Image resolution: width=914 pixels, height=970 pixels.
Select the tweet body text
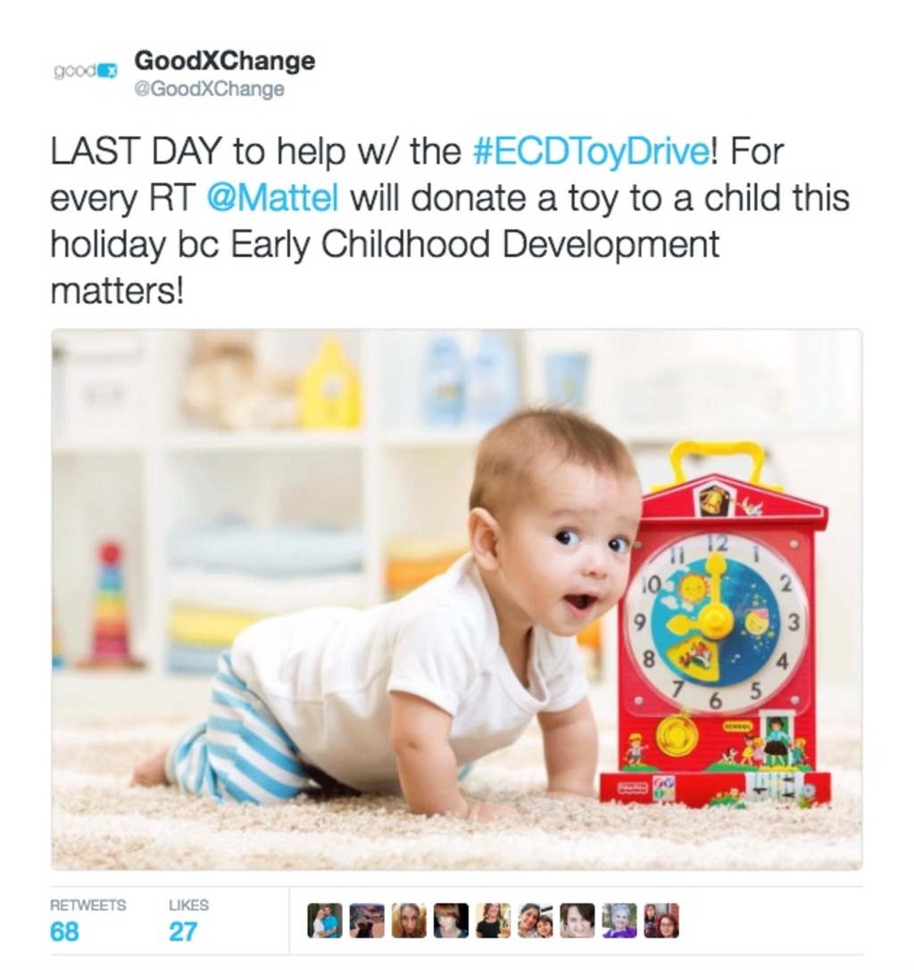[450, 222]
